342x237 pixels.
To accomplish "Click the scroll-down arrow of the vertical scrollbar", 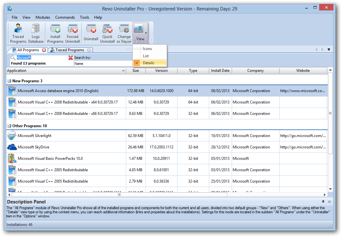I will (330, 189).
